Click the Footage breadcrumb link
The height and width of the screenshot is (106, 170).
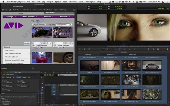[20, 13]
